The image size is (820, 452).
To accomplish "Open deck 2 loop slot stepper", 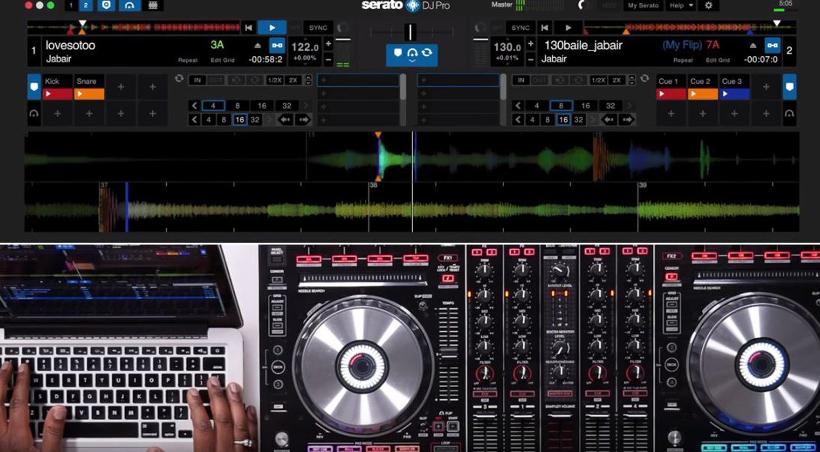I will pos(632,80).
